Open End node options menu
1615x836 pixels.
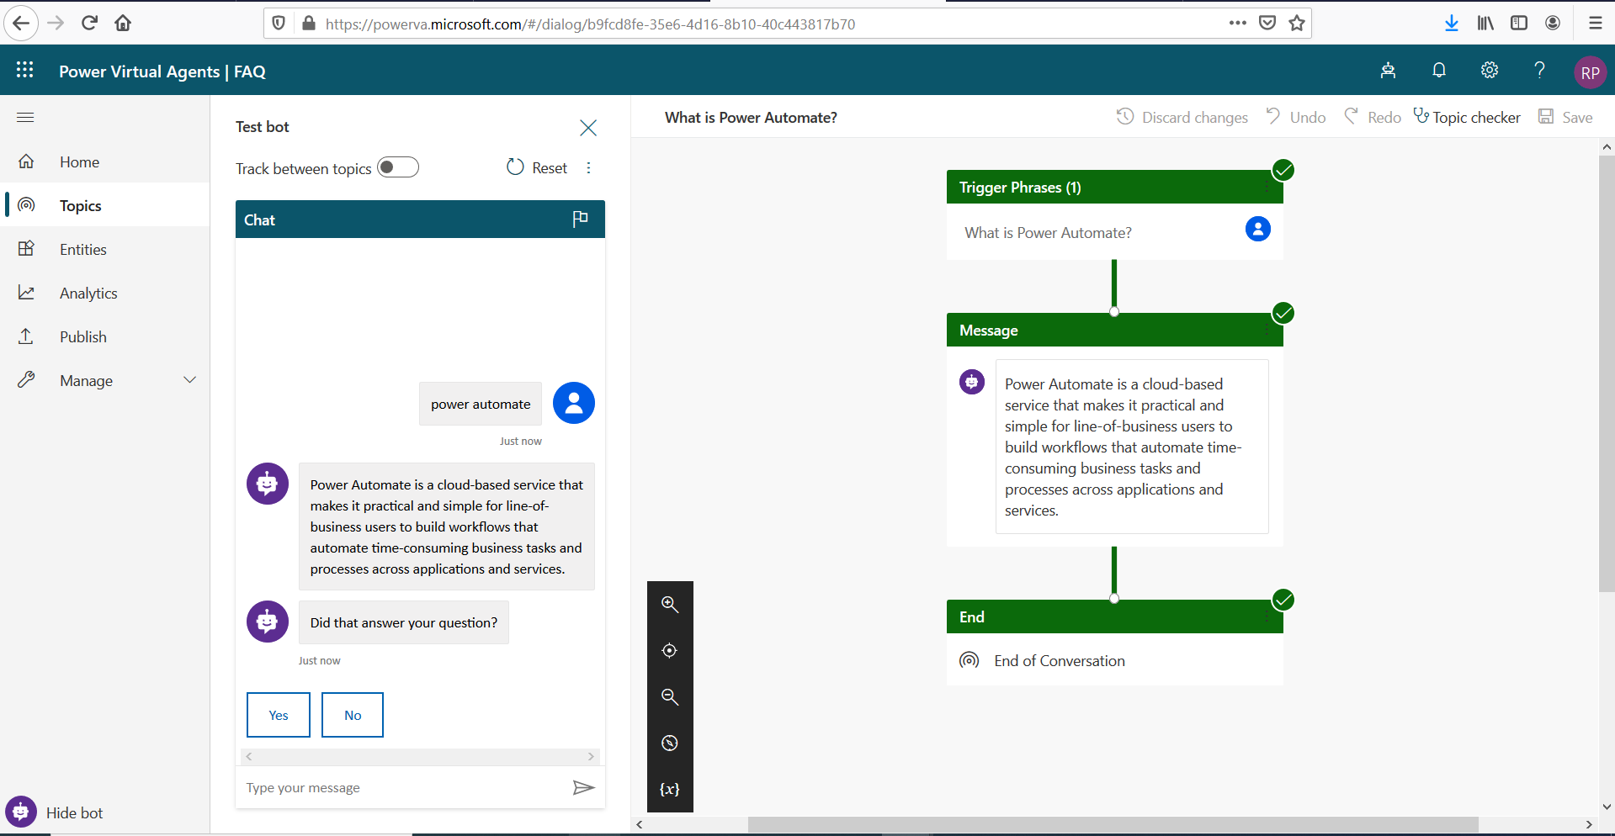click(x=1266, y=617)
